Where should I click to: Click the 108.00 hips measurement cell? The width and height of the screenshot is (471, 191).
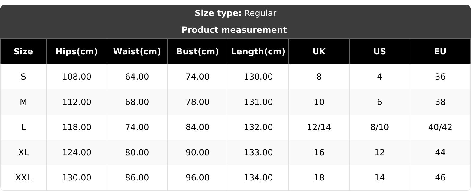pyautogui.click(x=77, y=77)
